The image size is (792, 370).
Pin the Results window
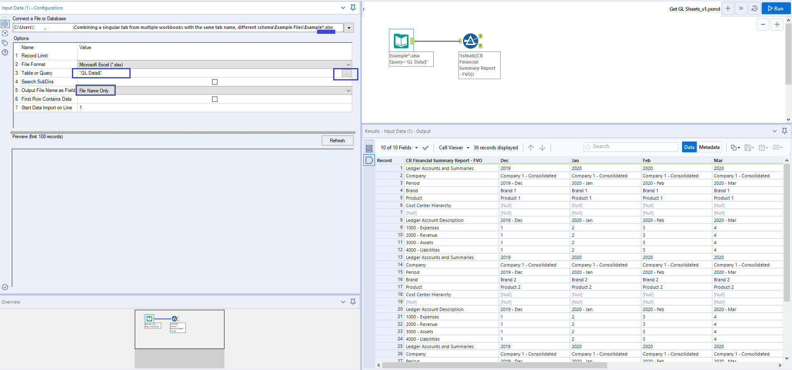pos(785,131)
